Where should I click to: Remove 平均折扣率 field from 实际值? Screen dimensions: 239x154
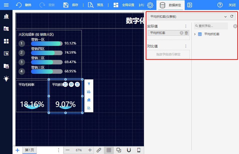point(186,33)
